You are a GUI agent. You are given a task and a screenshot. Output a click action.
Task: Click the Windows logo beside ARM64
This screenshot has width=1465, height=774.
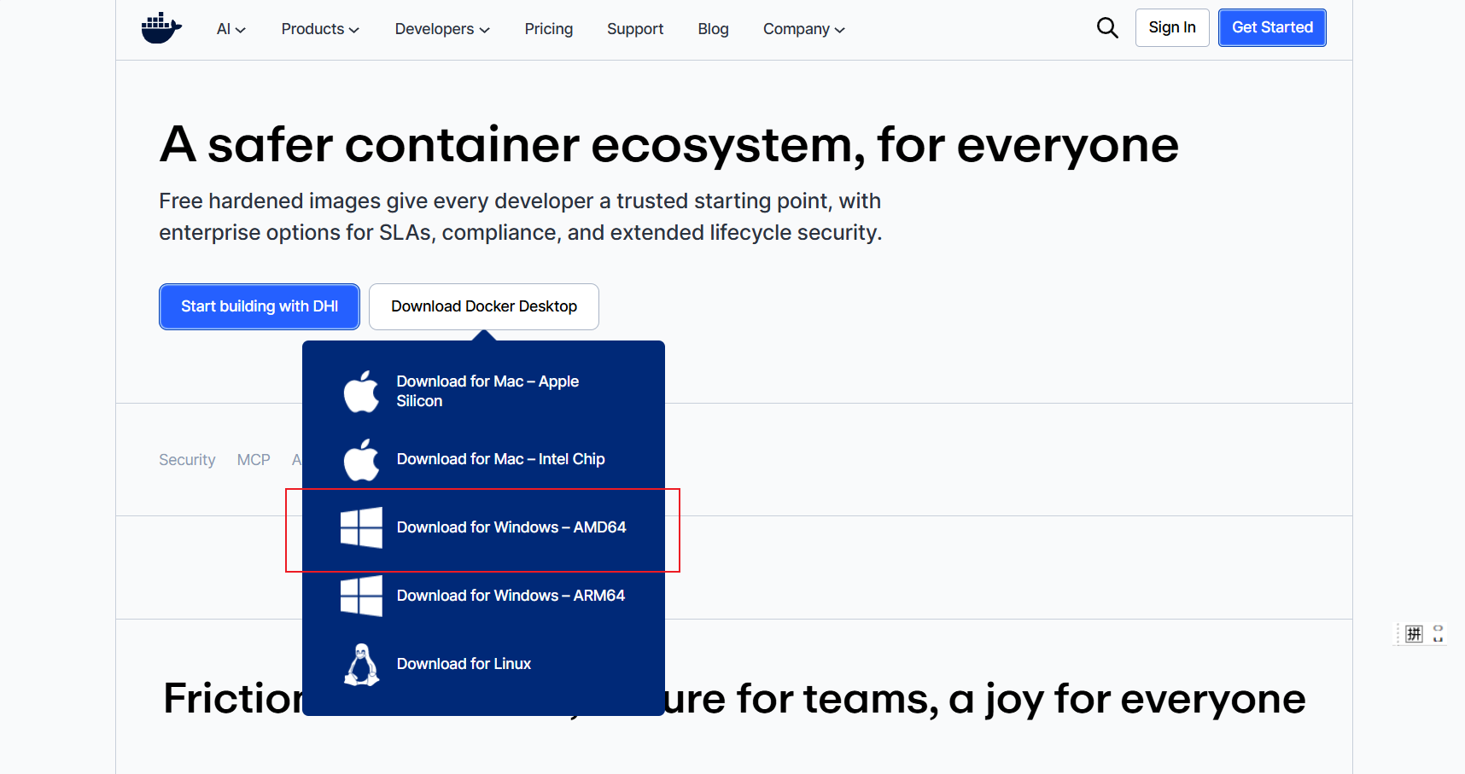[x=361, y=596]
